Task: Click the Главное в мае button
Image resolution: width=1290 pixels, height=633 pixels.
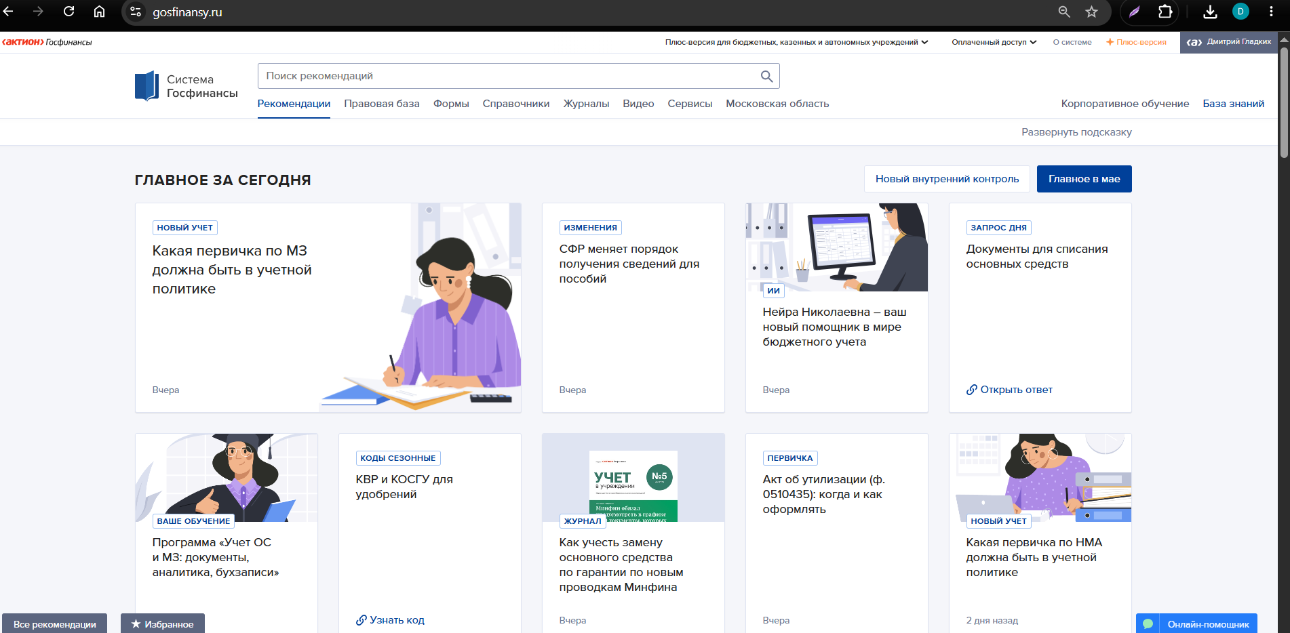Action: coord(1084,179)
